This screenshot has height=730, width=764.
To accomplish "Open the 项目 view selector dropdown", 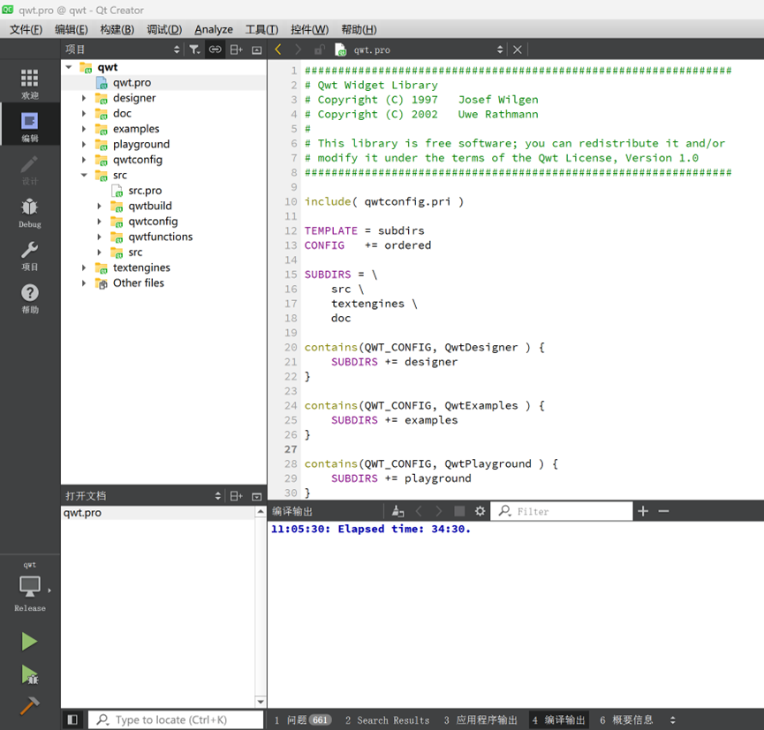I will [x=176, y=49].
